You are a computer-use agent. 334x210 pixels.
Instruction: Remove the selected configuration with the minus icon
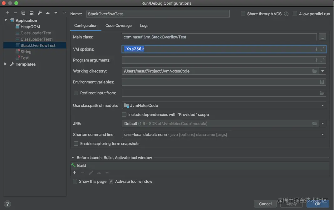coord(15,13)
